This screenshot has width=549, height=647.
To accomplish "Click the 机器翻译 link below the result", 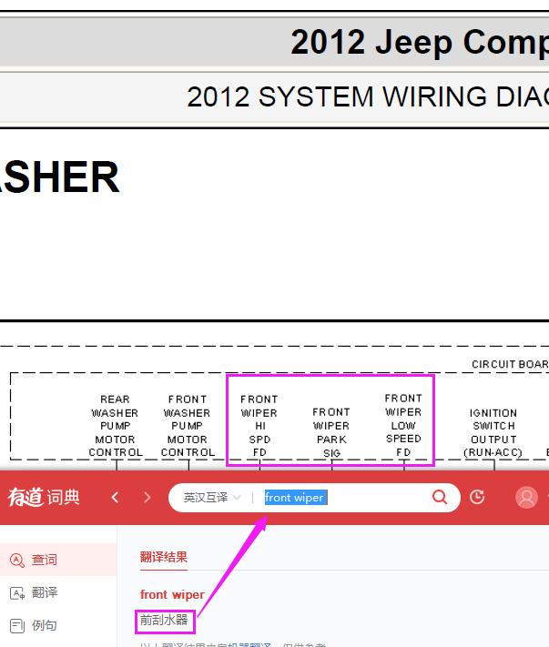I will [249, 644].
